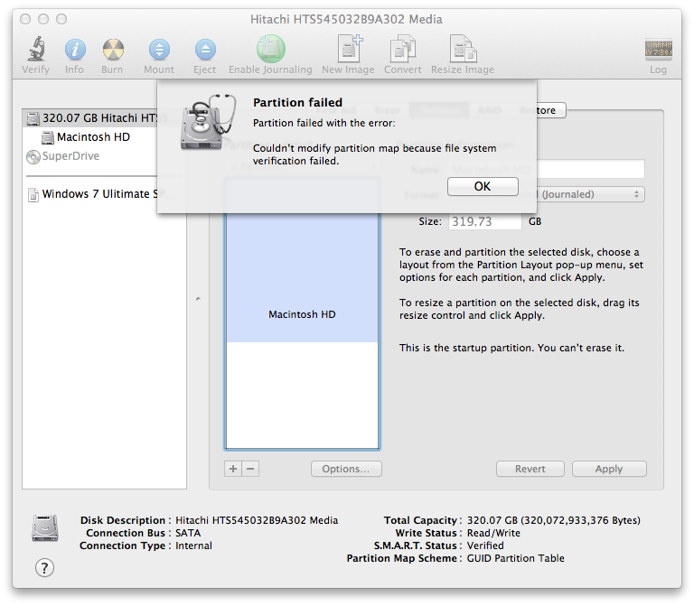The width and height of the screenshot is (694, 606).
Task: Click the Verify microscope icon
Action: [36, 49]
